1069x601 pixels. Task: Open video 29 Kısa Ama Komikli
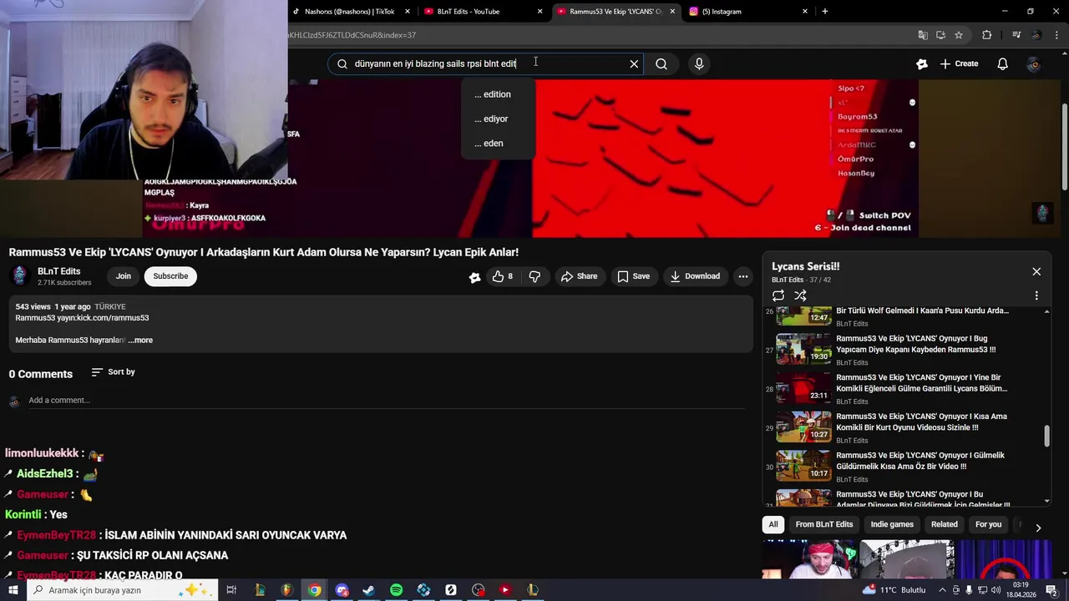tap(902, 427)
